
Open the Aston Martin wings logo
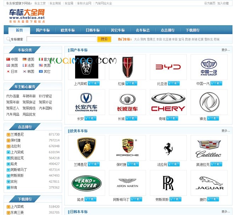point(127,183)
